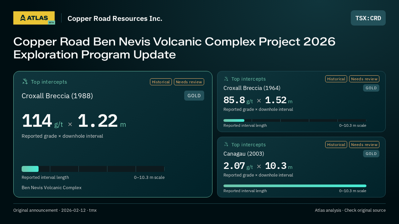The image size is (399, 224).
Task: Click Needs review tag on Croxall Breccia (1988) card
Action: [189, 82]
